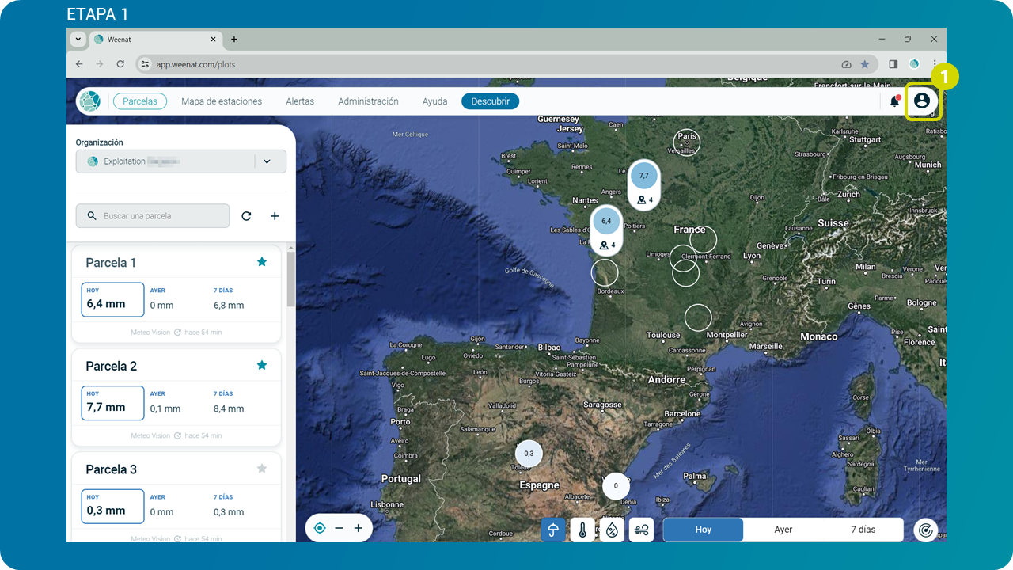
Task: Click the empty station circle over Paris
Action: coord(687,142)
